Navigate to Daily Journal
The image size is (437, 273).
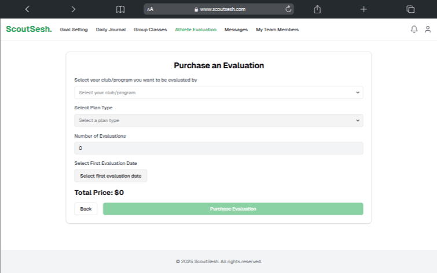point(111,29)
